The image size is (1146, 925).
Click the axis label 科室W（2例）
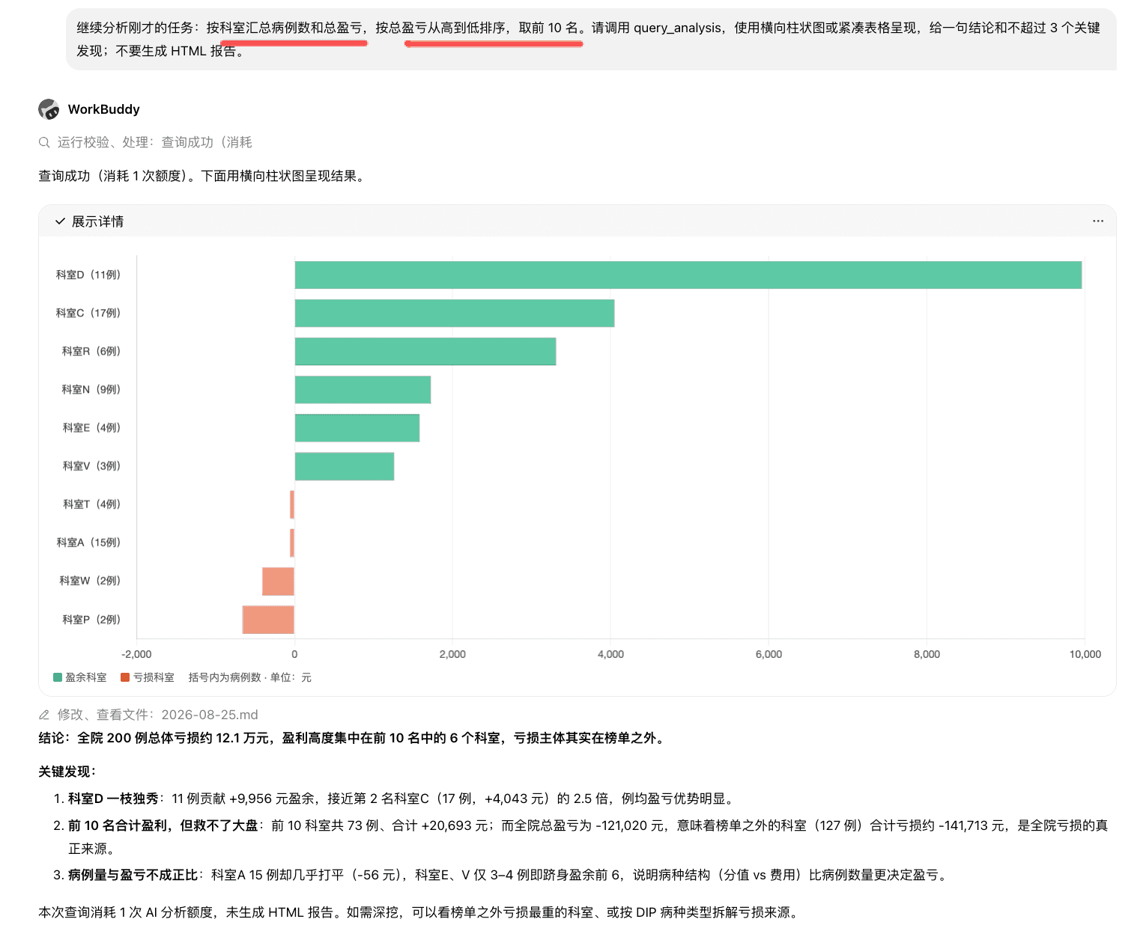(x=90, y=580)
